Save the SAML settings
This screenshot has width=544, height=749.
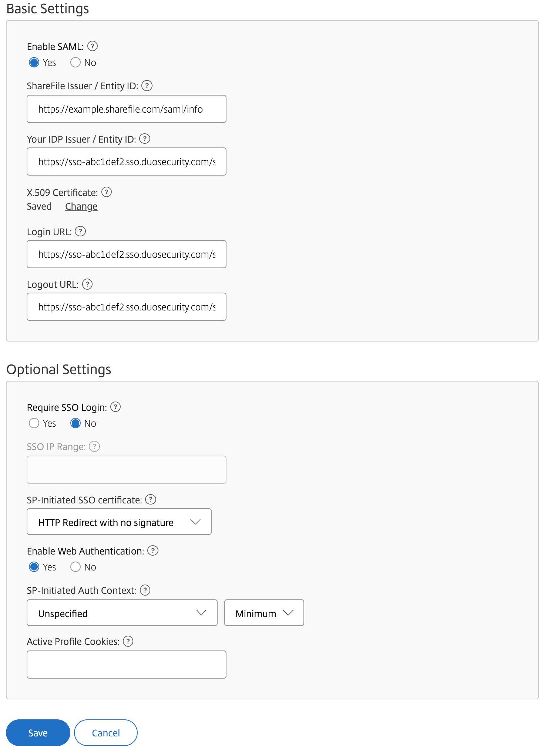38,732
